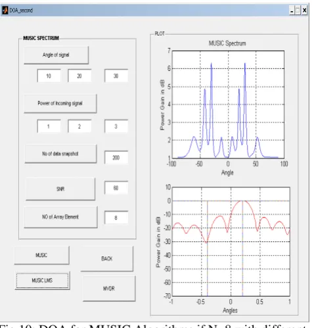Click the Angle of signal button
Screen dimensions: 312x328
pos(56,55)
